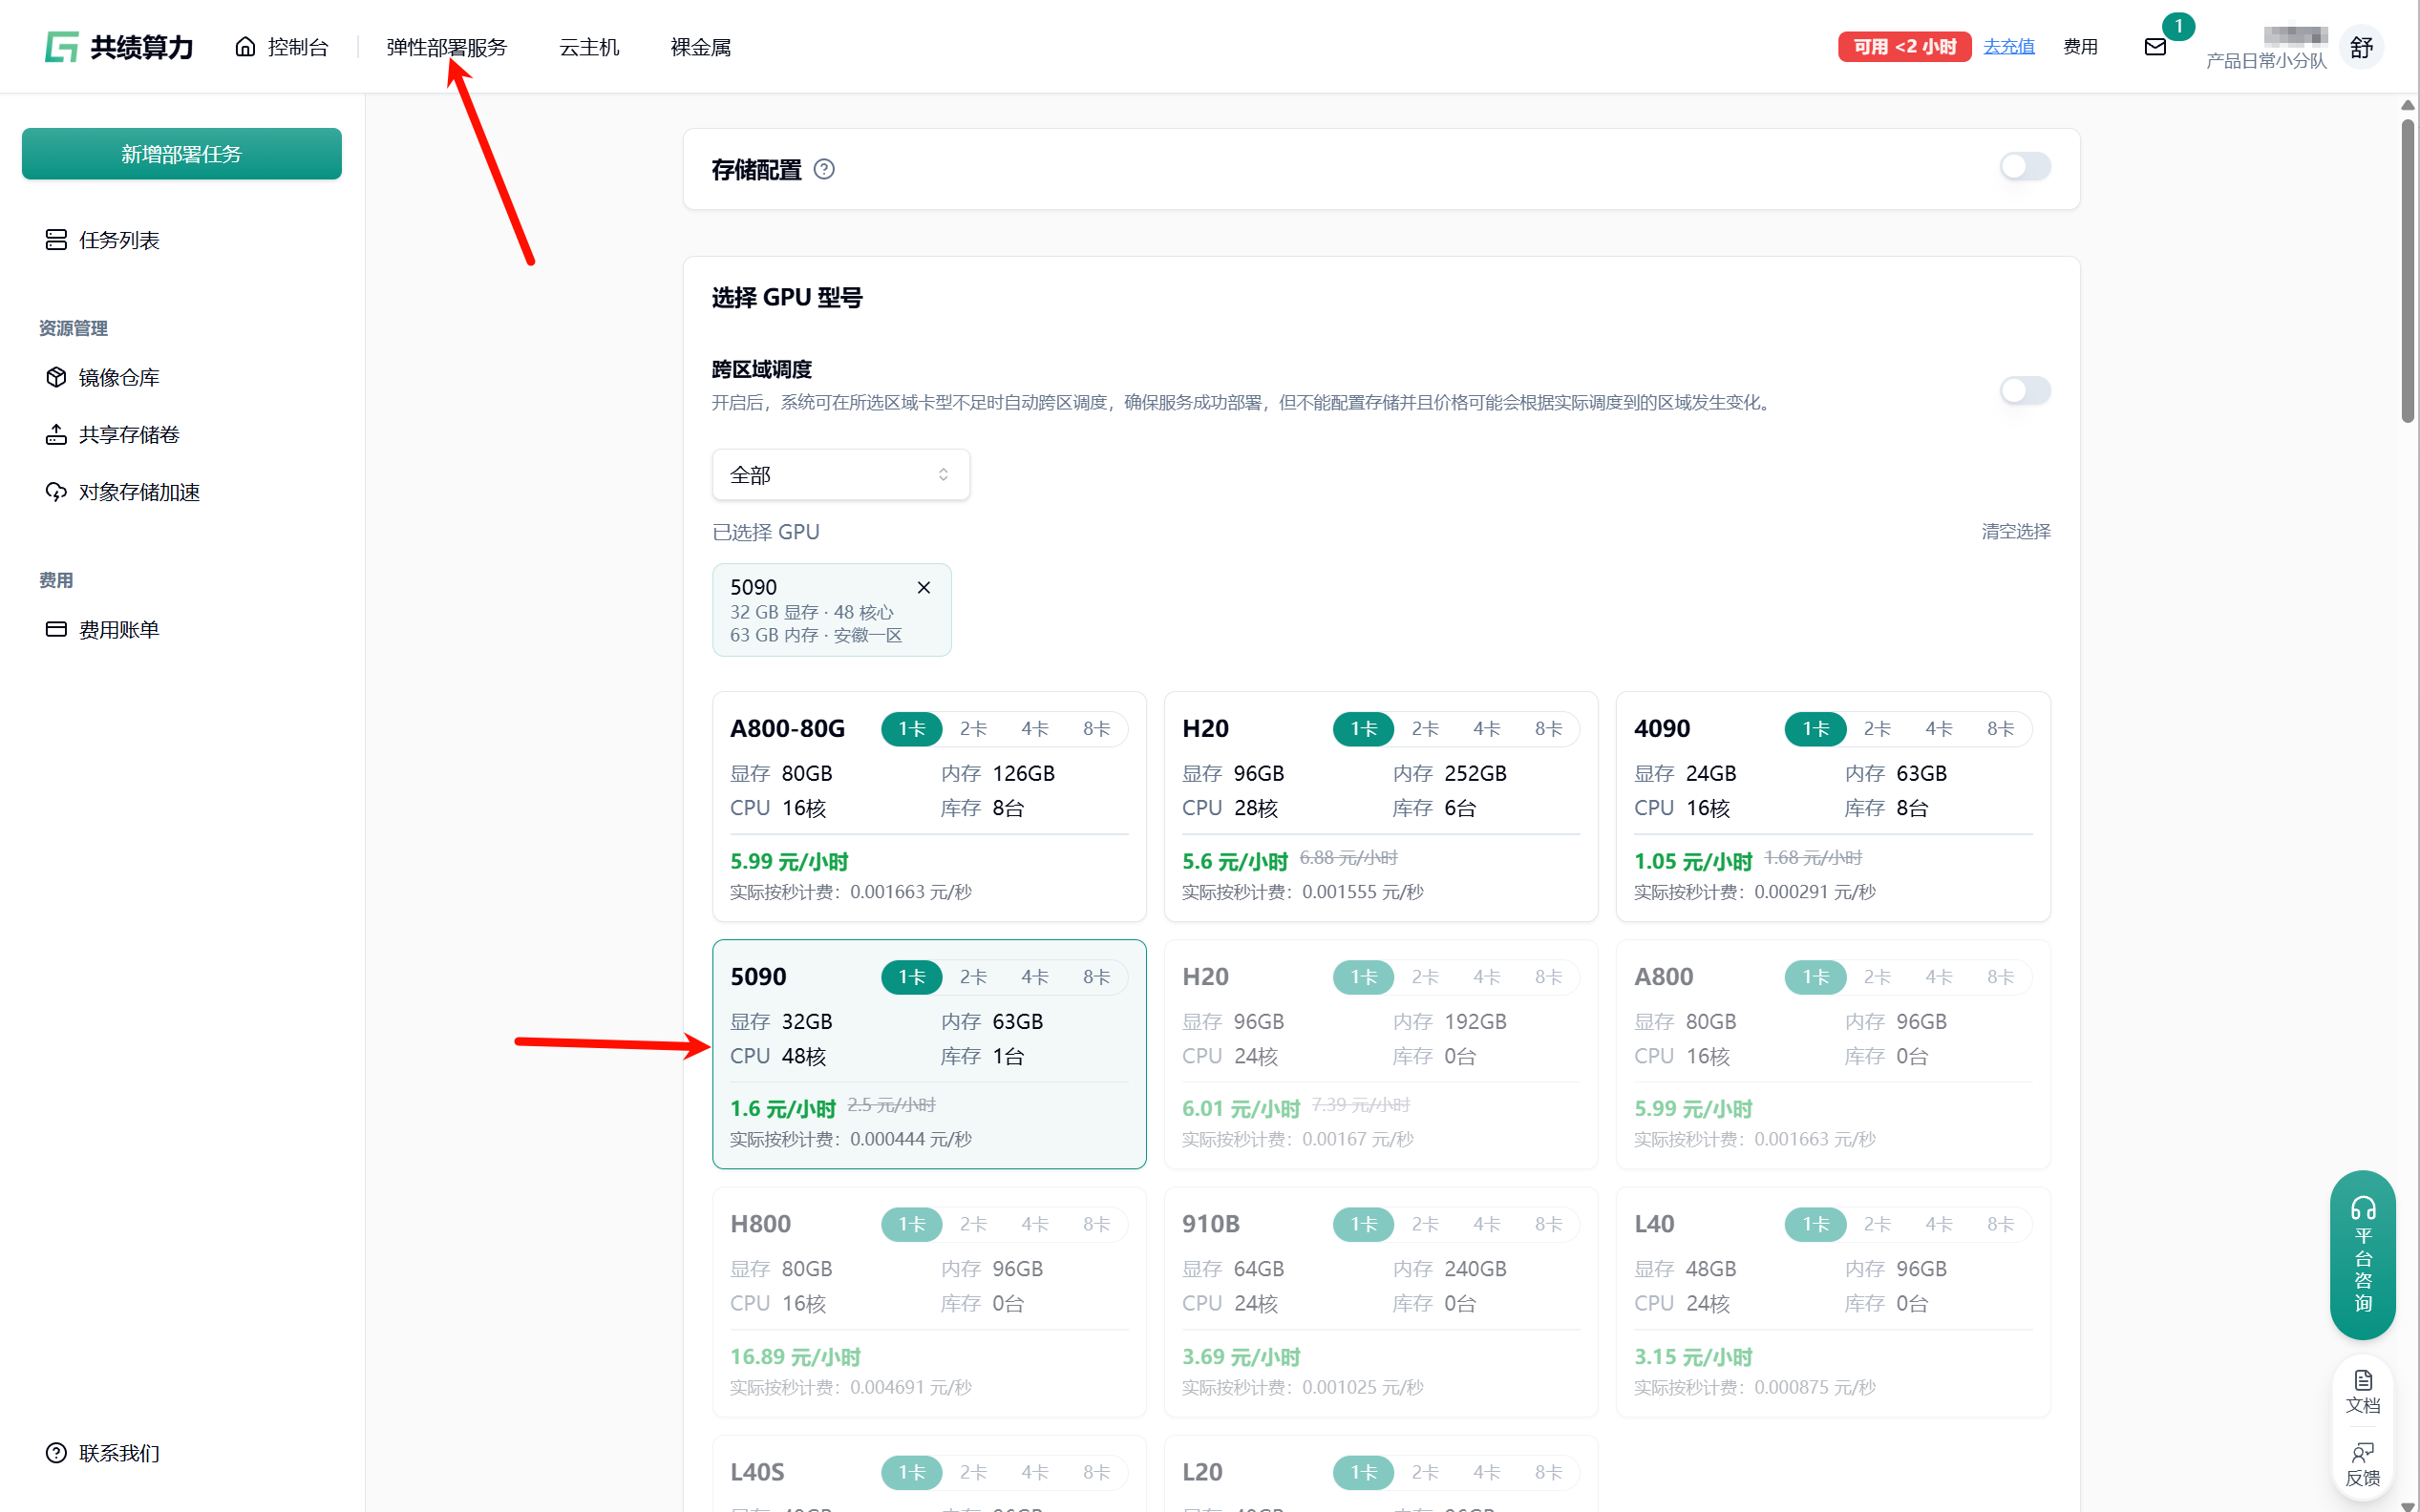Turn on 跨区域调度 switch
Screen dimensions: 2420x1512
(2024, 390)
